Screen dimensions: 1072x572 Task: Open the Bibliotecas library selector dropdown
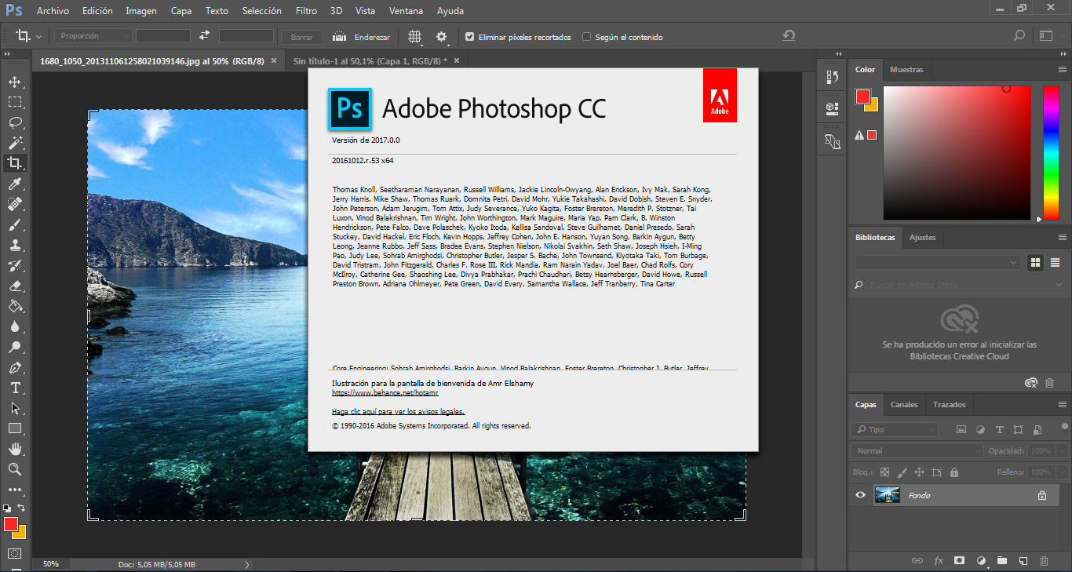(938, 262)
